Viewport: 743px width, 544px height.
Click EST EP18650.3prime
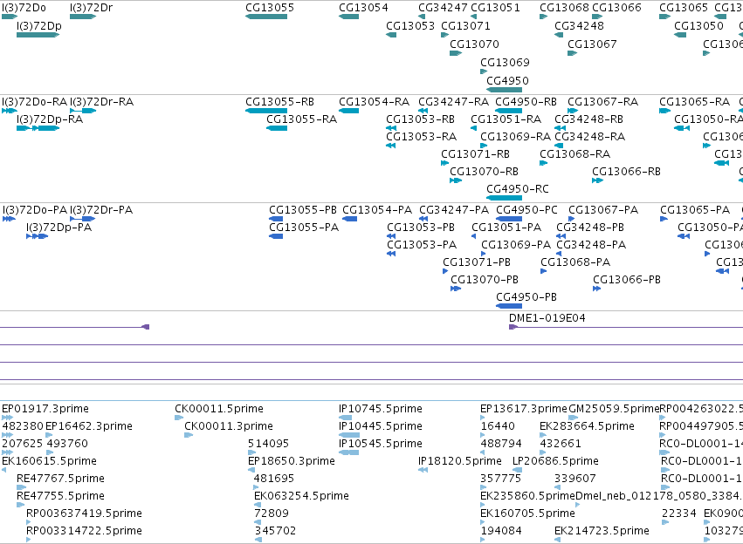251,470
